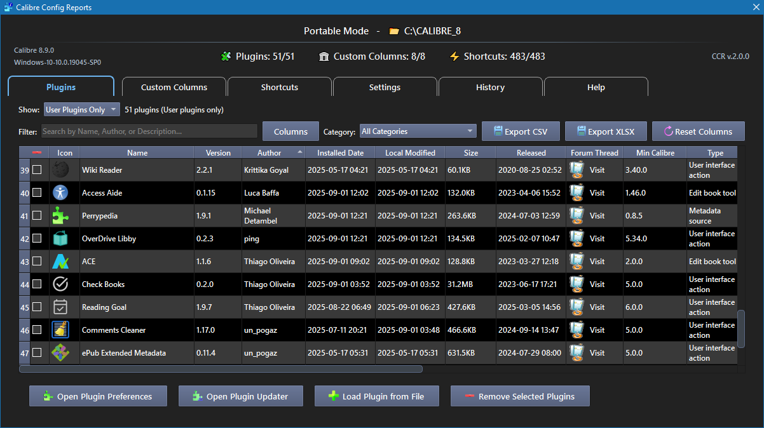Click Remove Selected Plugins button
Viewport: 764px width, 428px height.
pos(520,396)
